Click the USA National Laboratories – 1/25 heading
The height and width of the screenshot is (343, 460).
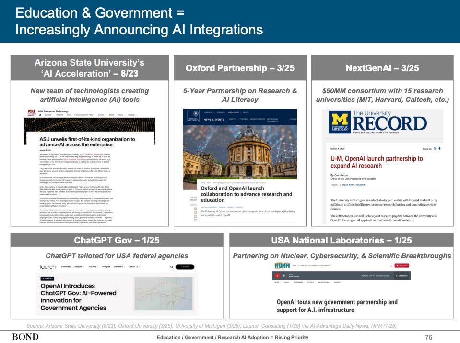click(342, 240)
